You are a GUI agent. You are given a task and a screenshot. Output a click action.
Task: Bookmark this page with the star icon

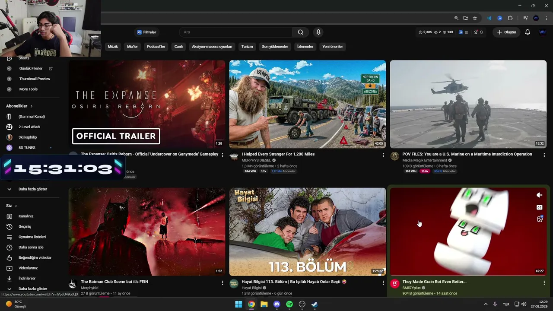[475, 18]
